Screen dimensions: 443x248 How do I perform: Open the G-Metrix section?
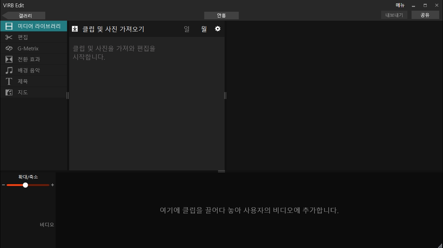[x=34, y=48]
